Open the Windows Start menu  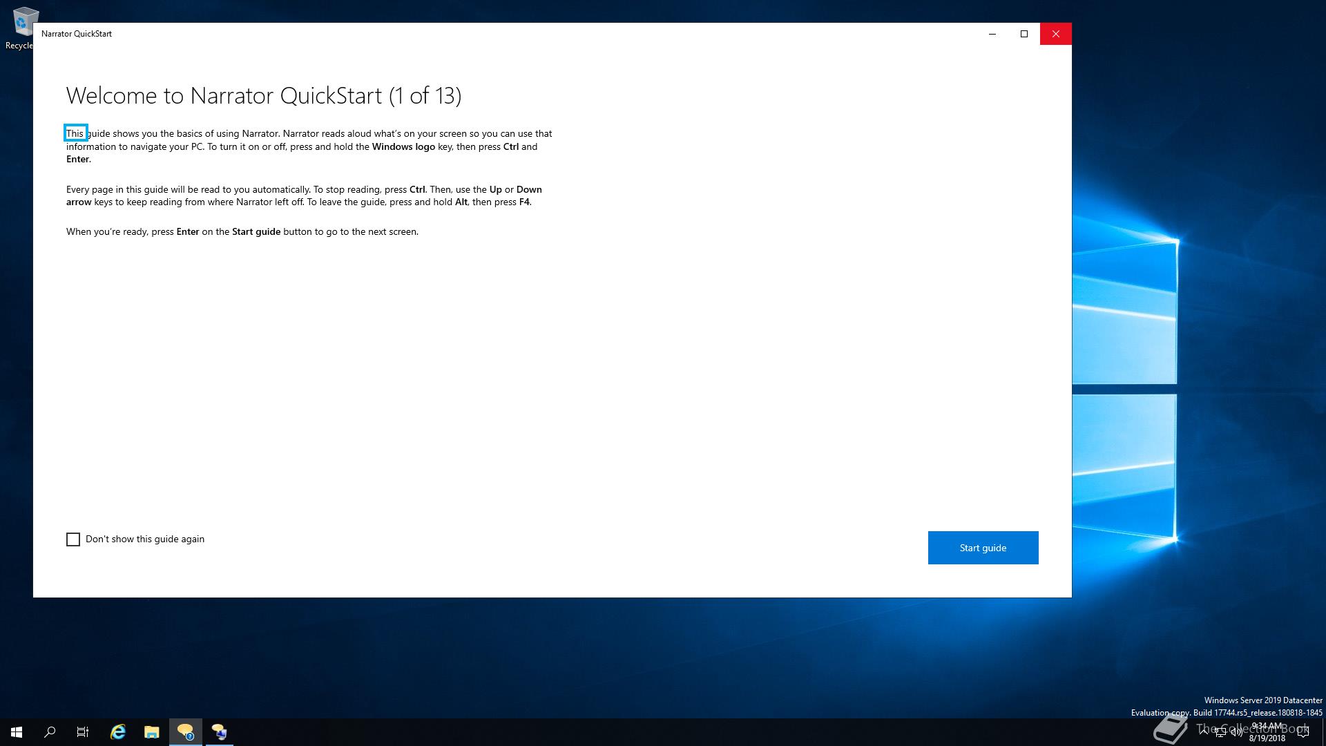(x=17, y=732)
